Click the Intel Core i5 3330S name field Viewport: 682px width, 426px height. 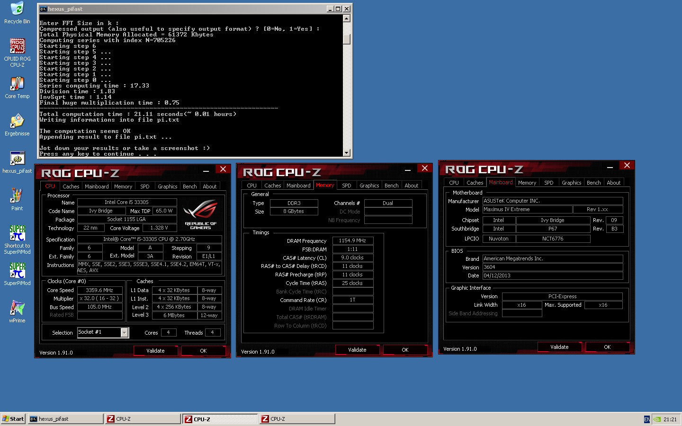(x=127, y=202)
